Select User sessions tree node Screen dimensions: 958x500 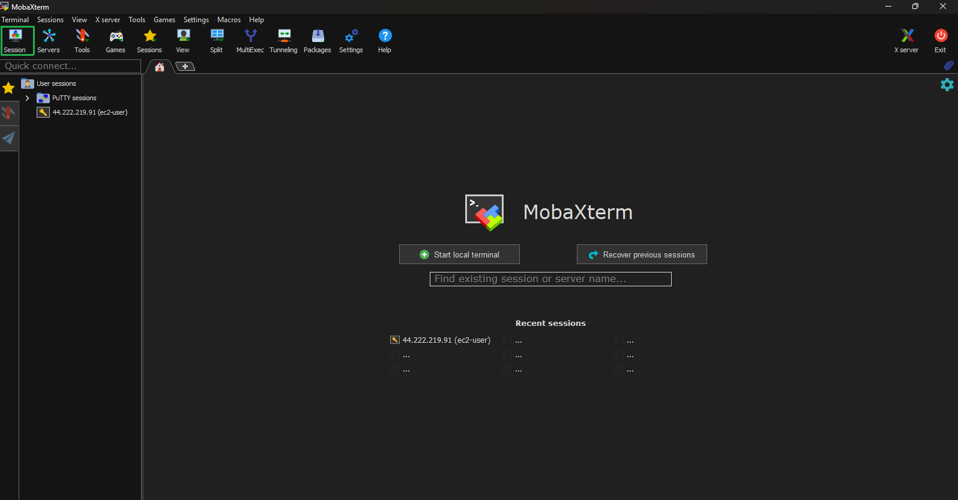point(49,83)
